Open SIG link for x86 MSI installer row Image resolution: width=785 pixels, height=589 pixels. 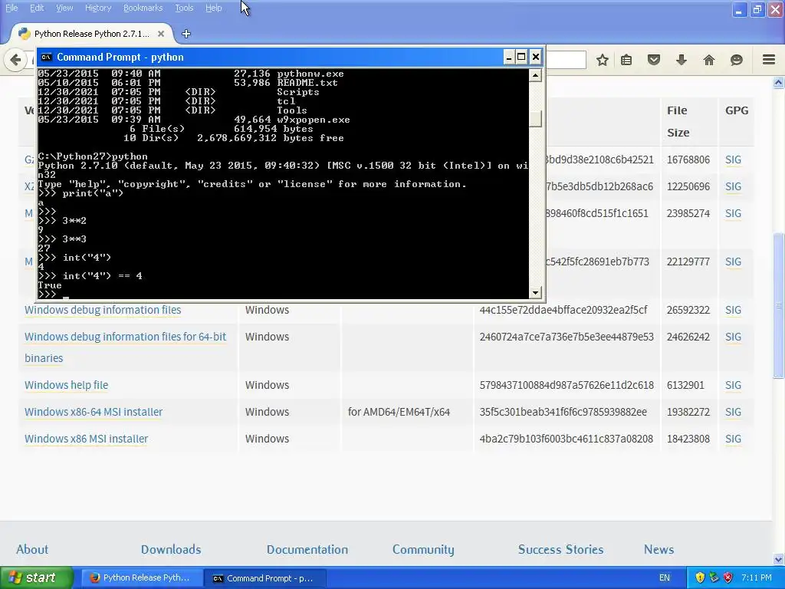pos(733,439)
